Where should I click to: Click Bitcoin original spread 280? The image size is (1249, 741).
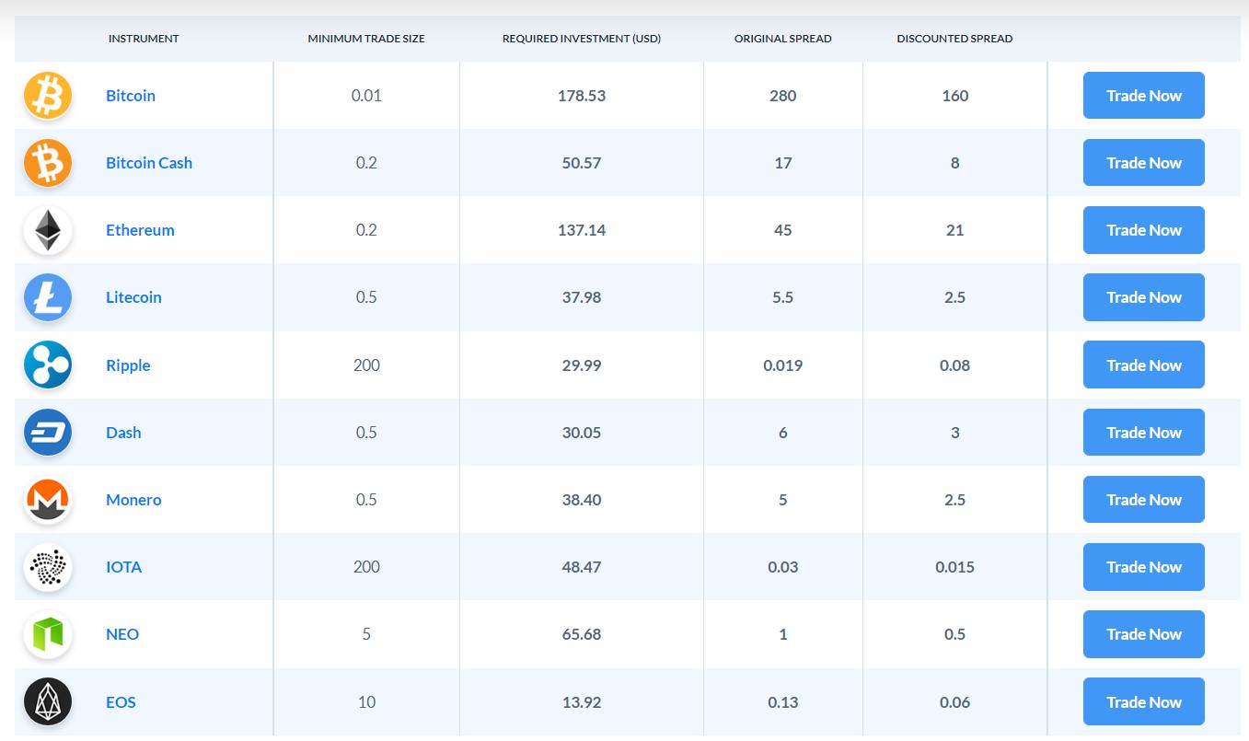click(783, 96)
